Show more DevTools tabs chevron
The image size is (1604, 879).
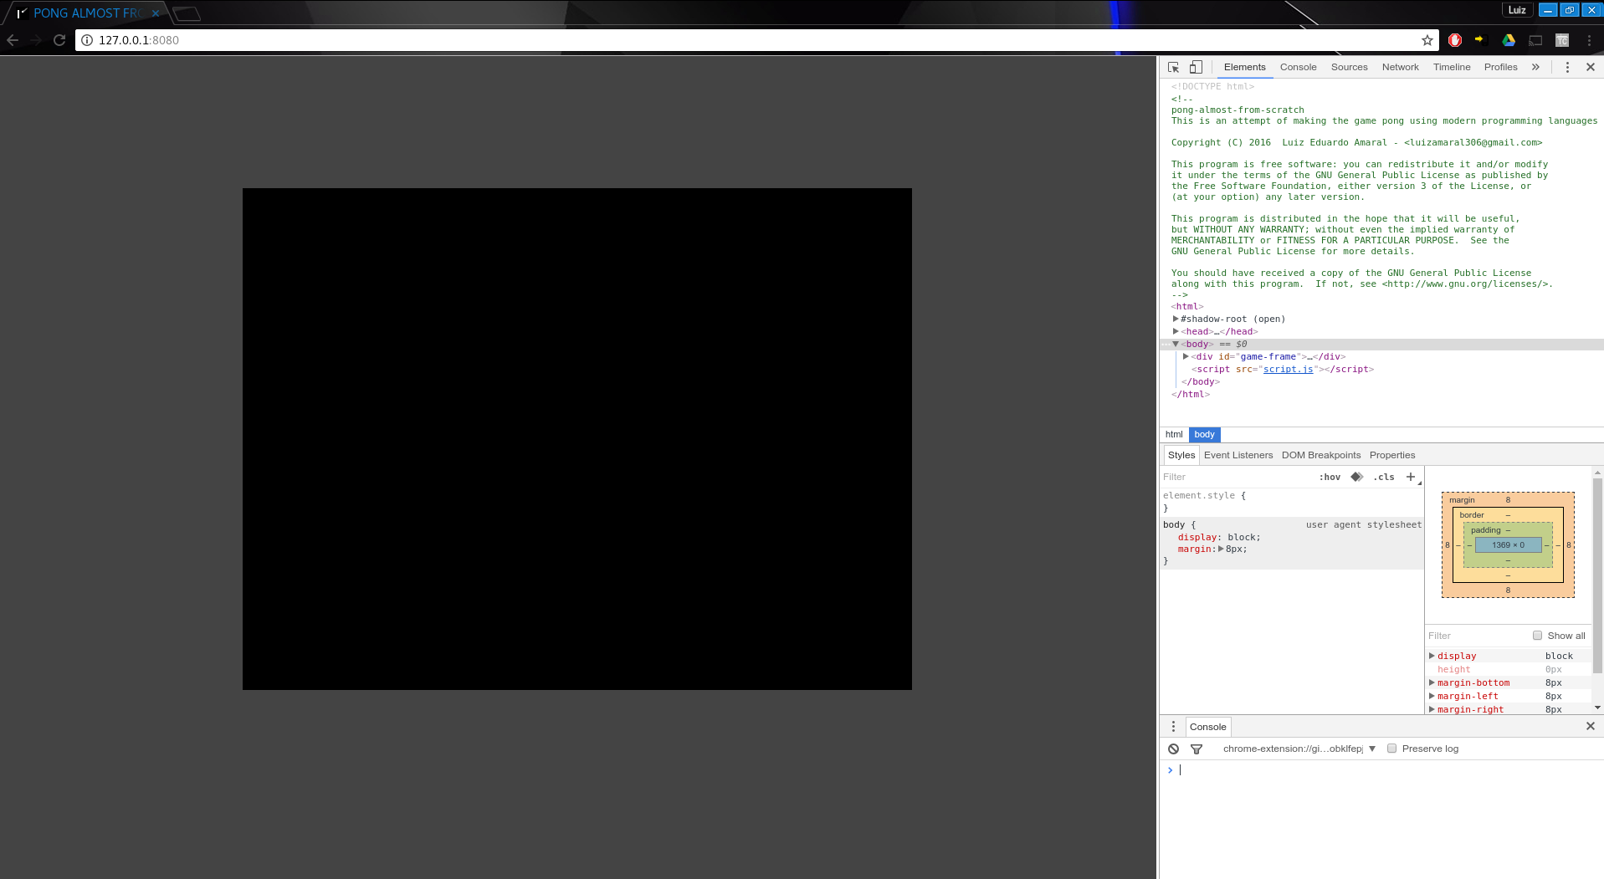pos(1535,67)
